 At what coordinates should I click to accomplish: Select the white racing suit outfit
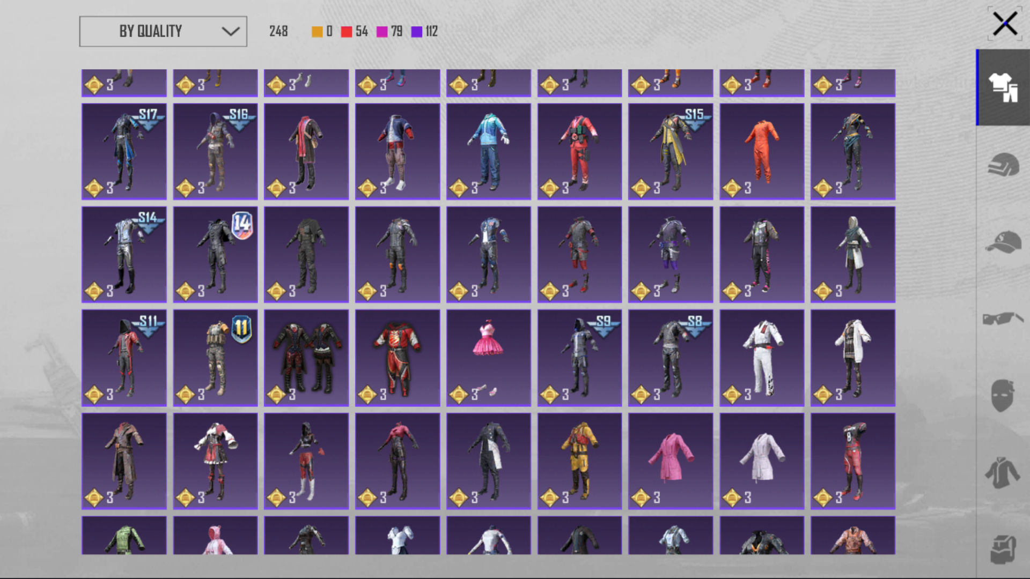pos(762,358)
